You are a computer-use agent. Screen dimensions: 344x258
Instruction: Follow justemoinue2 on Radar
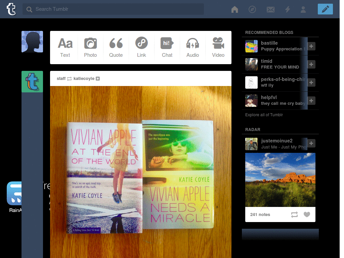click(x=311, y=143)
